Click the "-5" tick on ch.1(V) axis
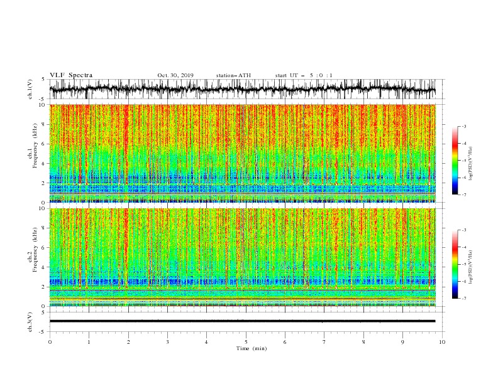 click(42, 99)
